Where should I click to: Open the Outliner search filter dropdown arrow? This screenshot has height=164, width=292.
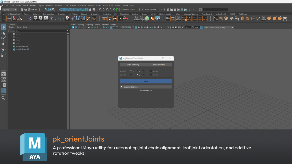click(x=67, y=31)
